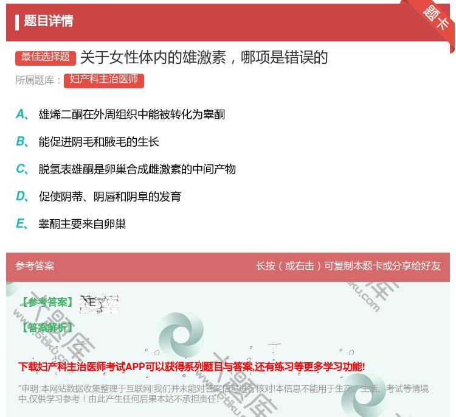Click the 【参考答案】 green label
Viewport: 456px width, 417px height.
[x=47, y=303]
